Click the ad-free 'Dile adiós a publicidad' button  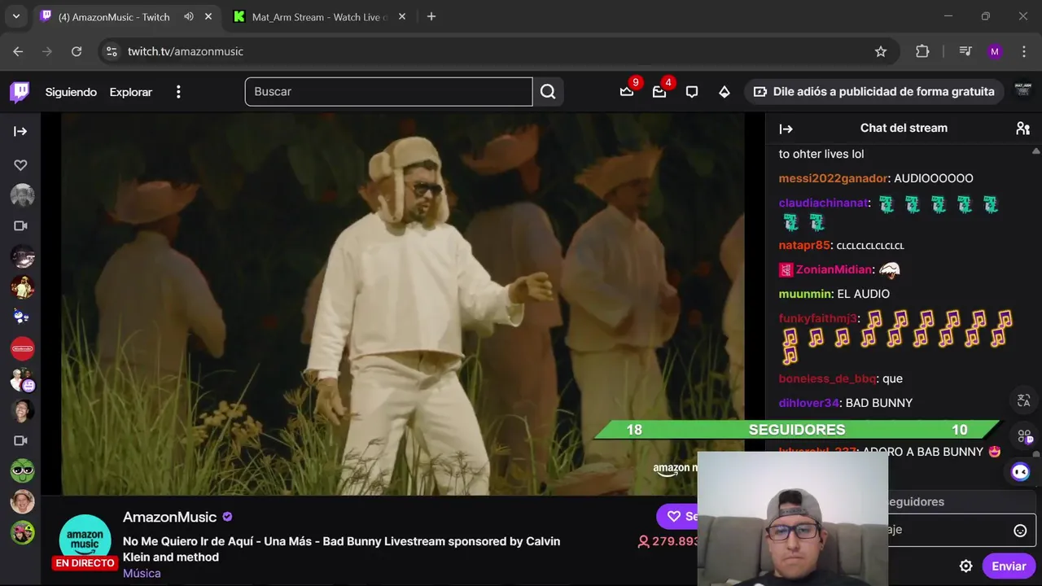(873, 92)
